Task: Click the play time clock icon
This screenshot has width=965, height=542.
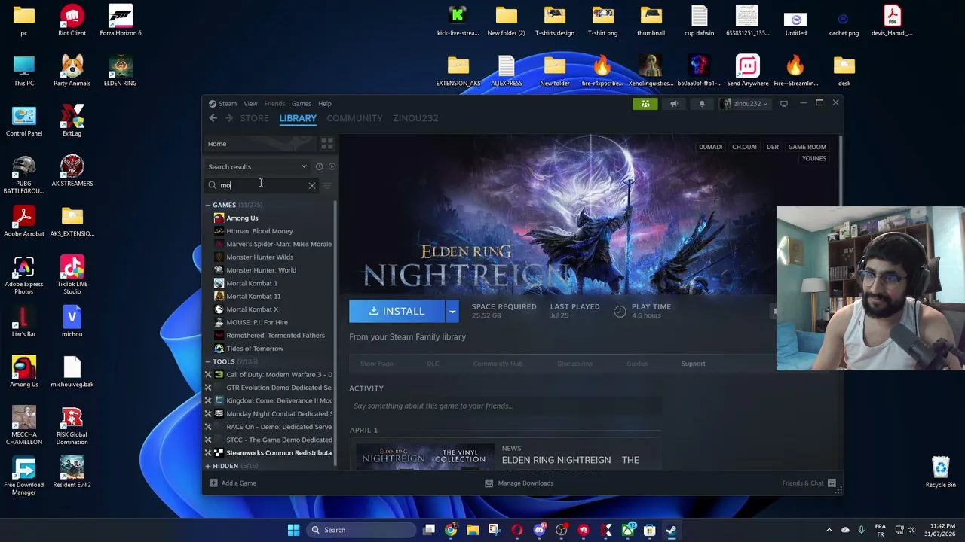Action: pos(620,311)
